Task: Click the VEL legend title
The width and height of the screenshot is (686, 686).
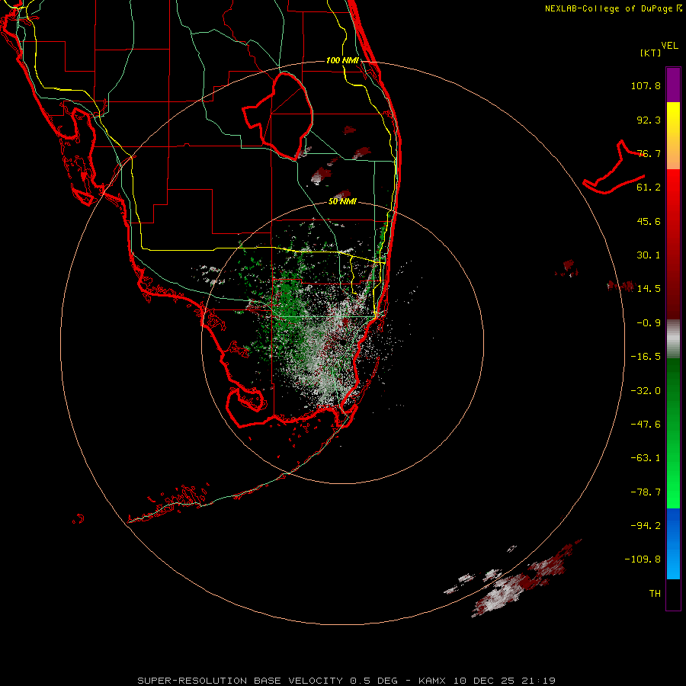Action: [669, 46]
